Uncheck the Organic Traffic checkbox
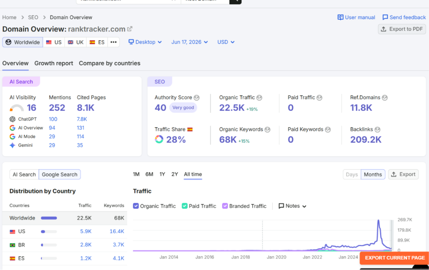The width and height of the screenshot is (429, 270). [136, 206]
